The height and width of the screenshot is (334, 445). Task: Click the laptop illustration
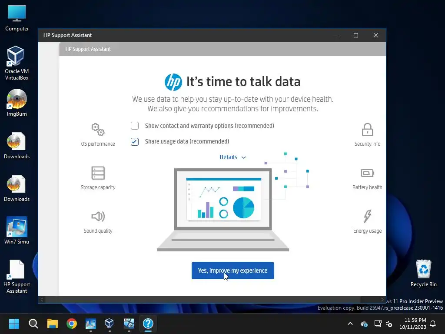(x=223, y=210)
